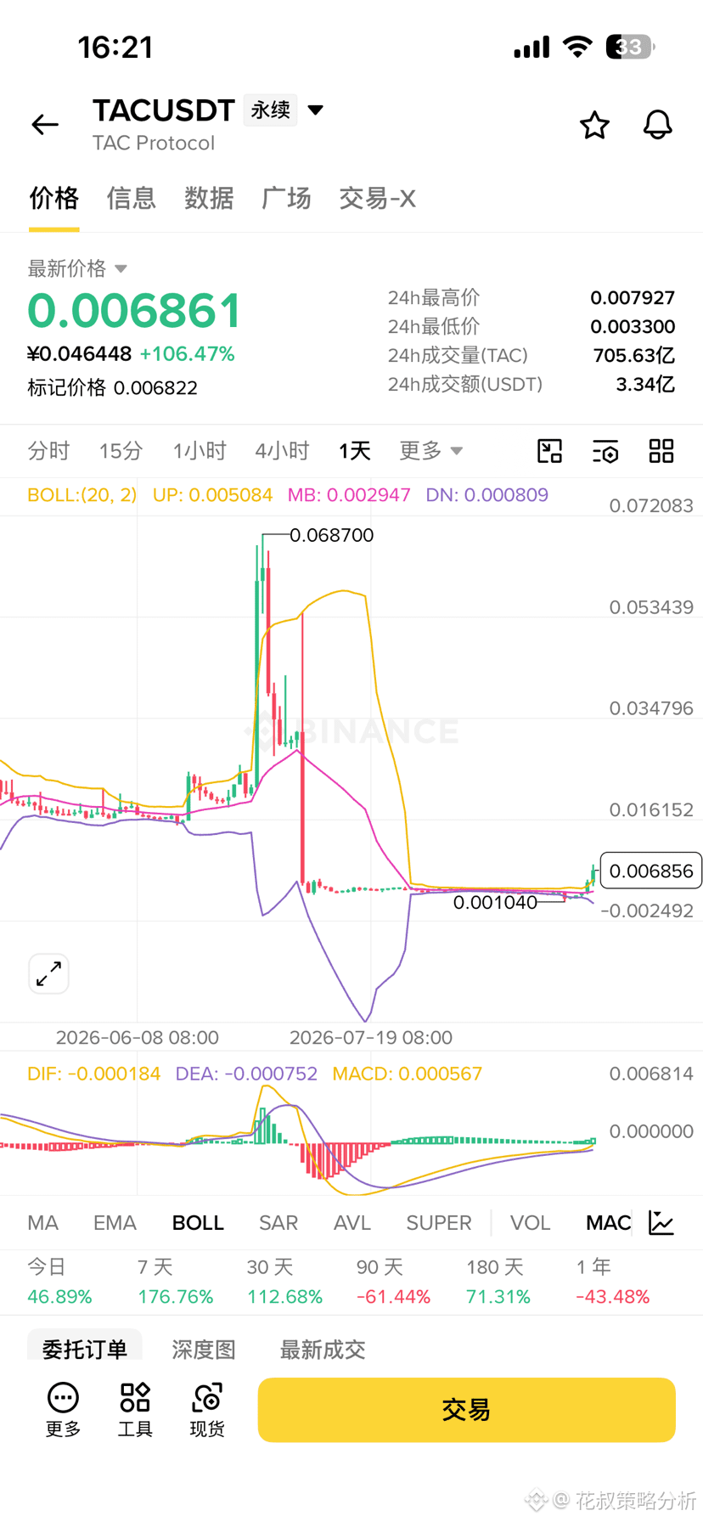Screen dimensions: 703x1522
Task: Toggle the AVL indicator
Action: [x=352, y=1223]
